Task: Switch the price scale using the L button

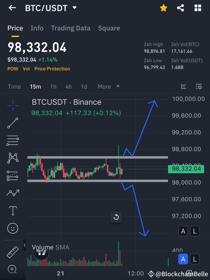Action: click(195, 231)
